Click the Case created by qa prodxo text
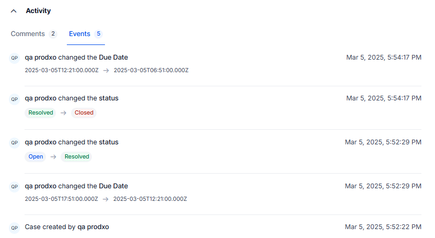 [x=67, y=227]
